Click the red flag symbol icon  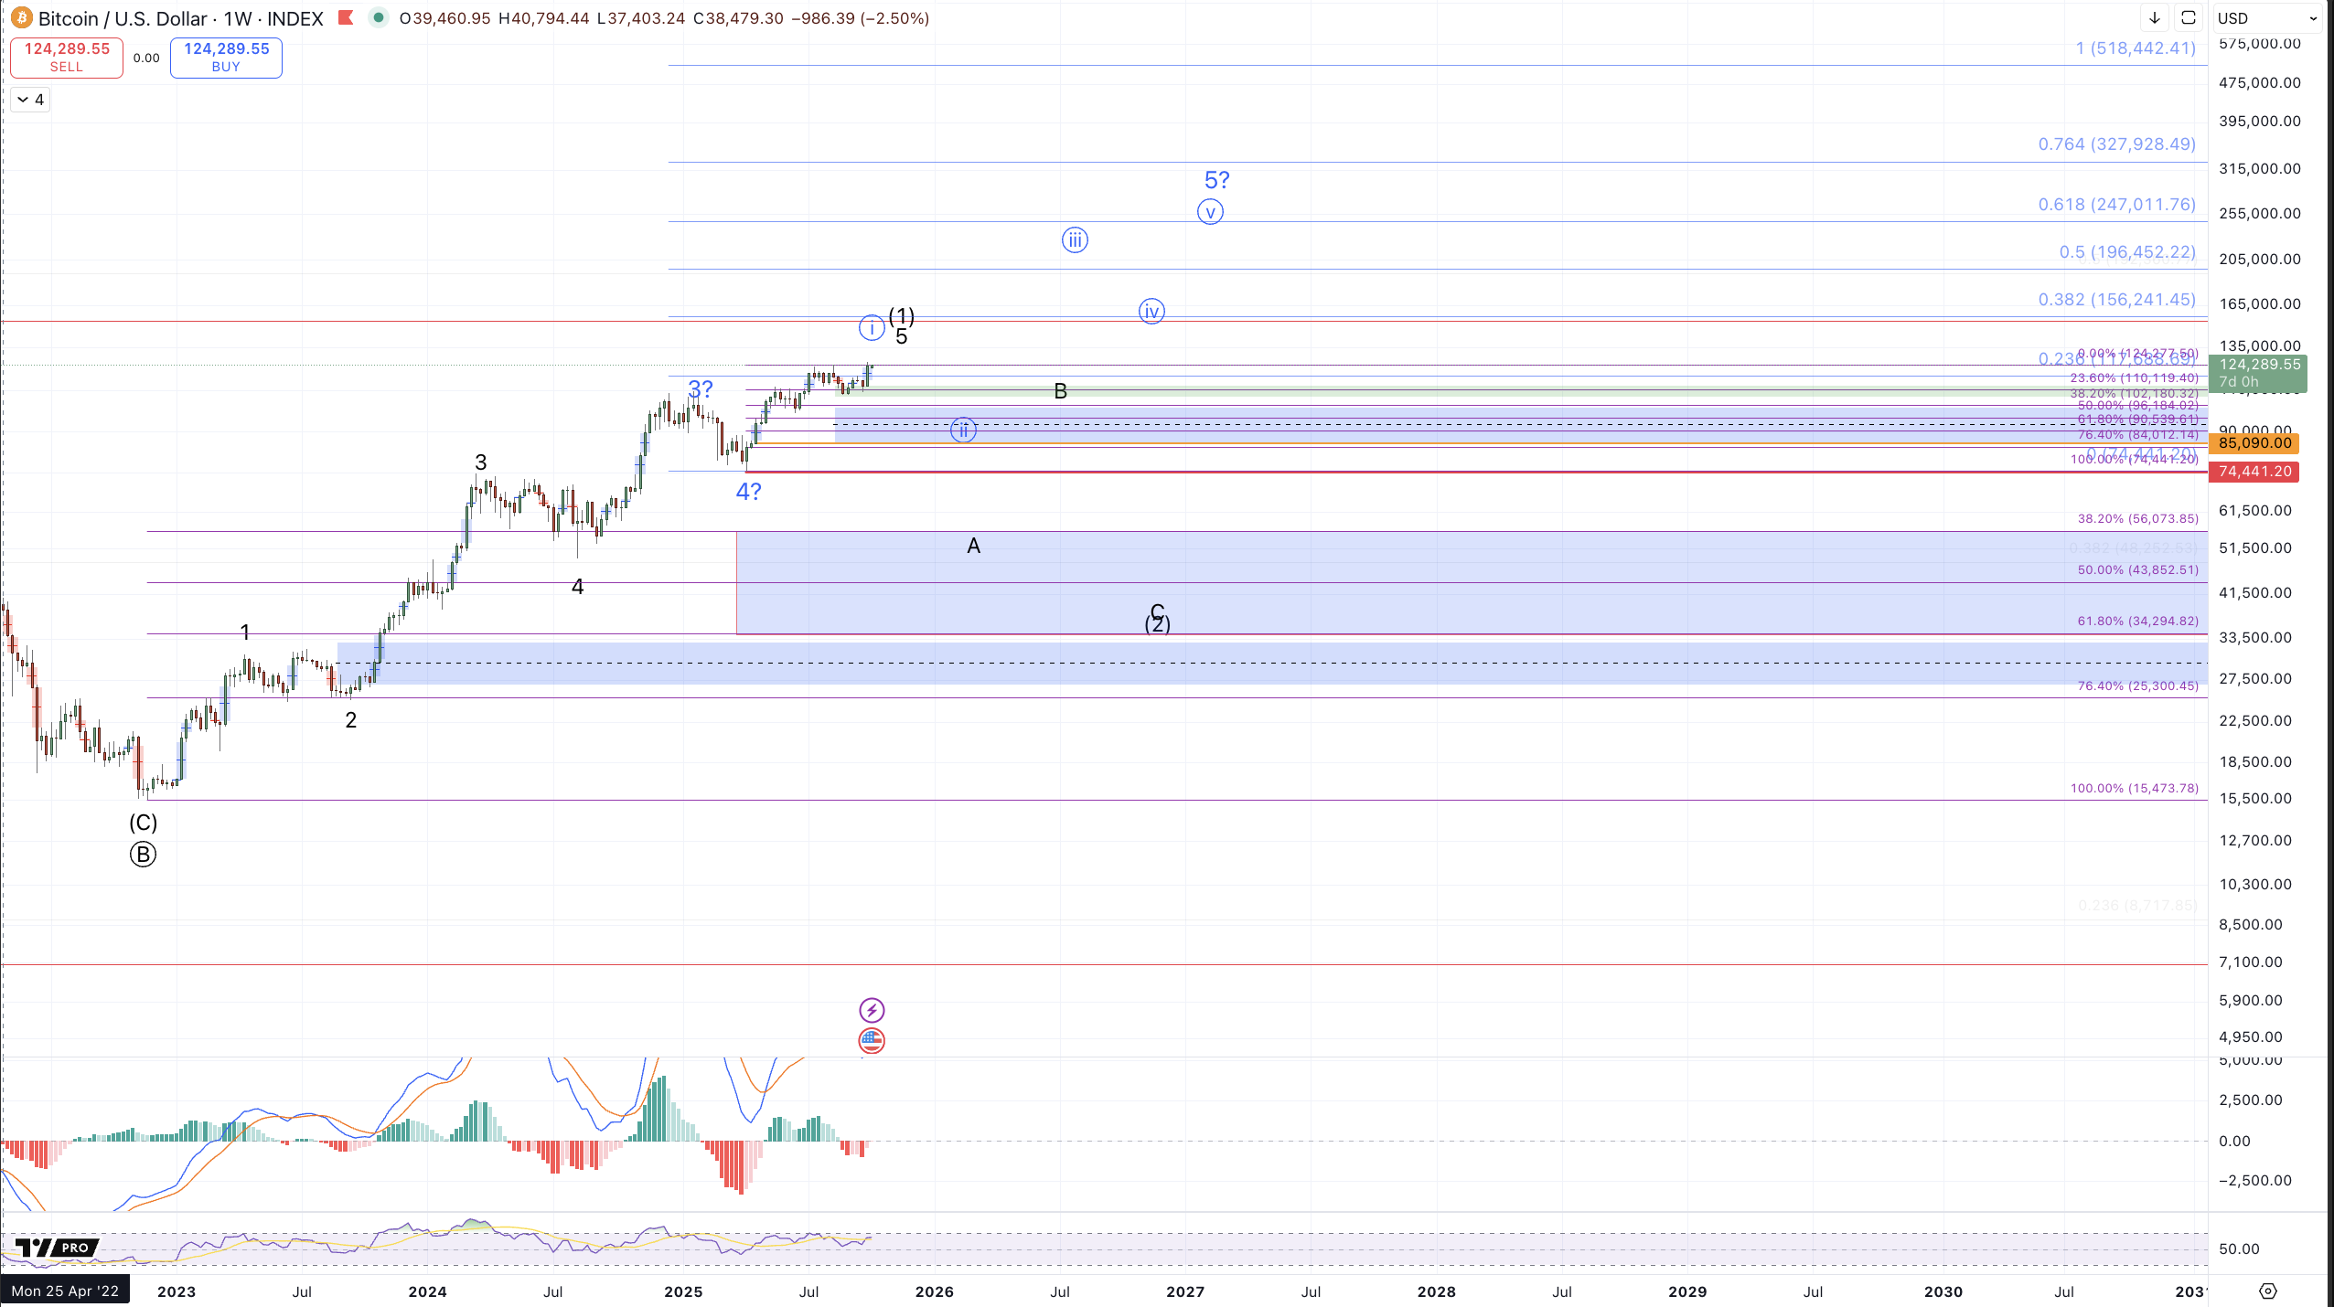346,18
